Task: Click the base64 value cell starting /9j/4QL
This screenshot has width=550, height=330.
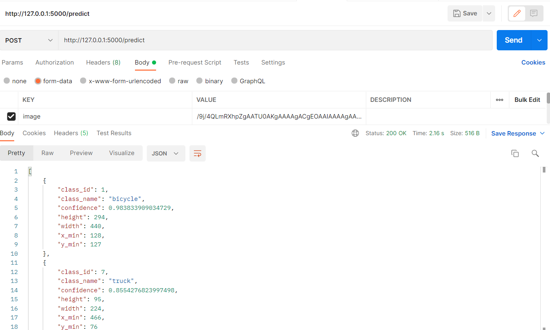Action: [x=279, y=116]
